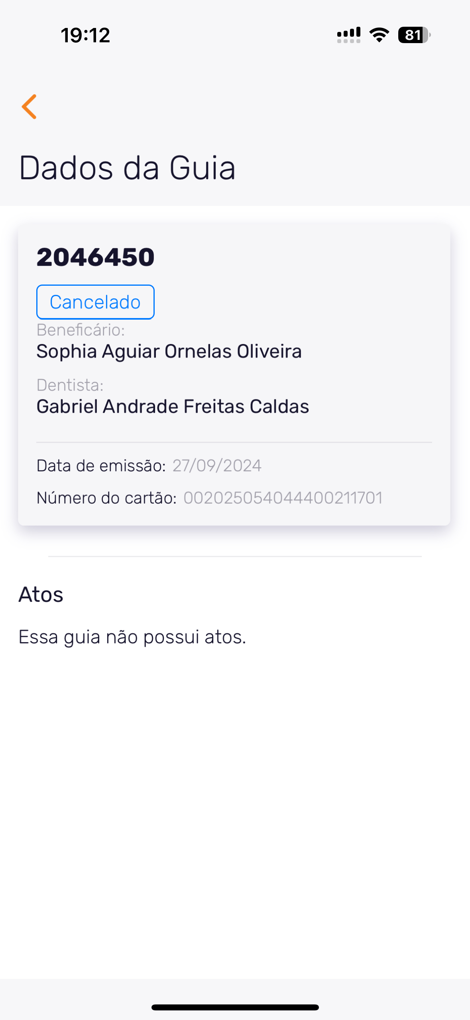The image size is (470, 1020).
Task: Tap beneficiary name Sophia Aguiar Ornelas Oliveira
Action: [169, 352]
